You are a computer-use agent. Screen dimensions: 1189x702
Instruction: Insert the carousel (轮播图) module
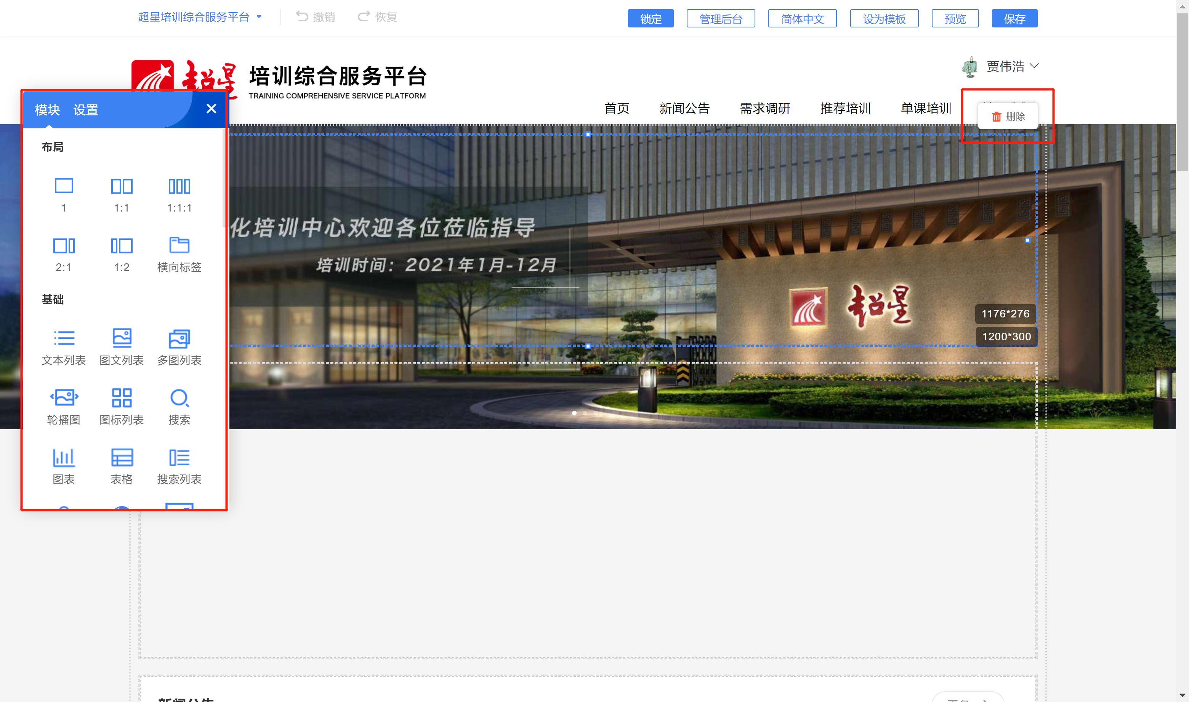tap(64, 397)
